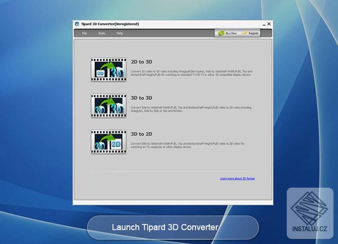Image resolution: width=338 pixels, height=244 pixels.
Task: Open the Help menu
Action: point(119,33)
